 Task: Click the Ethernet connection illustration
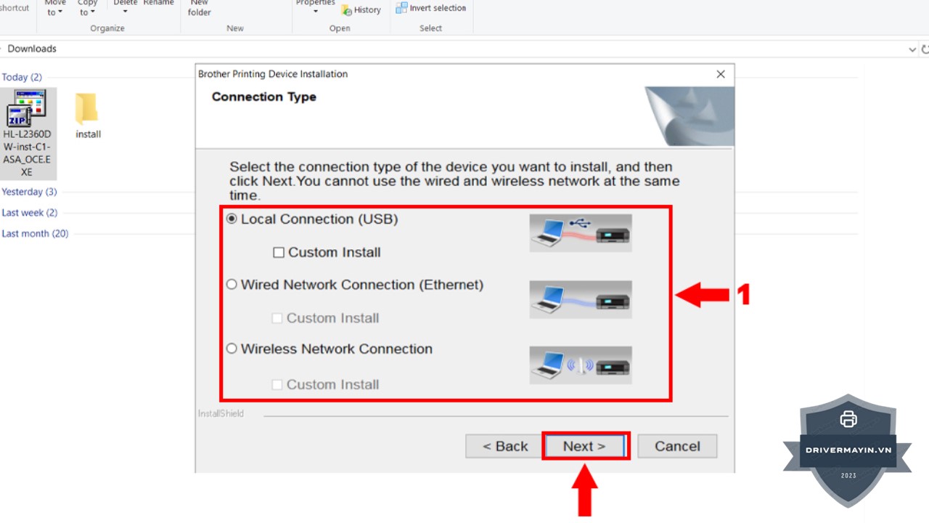580,299
